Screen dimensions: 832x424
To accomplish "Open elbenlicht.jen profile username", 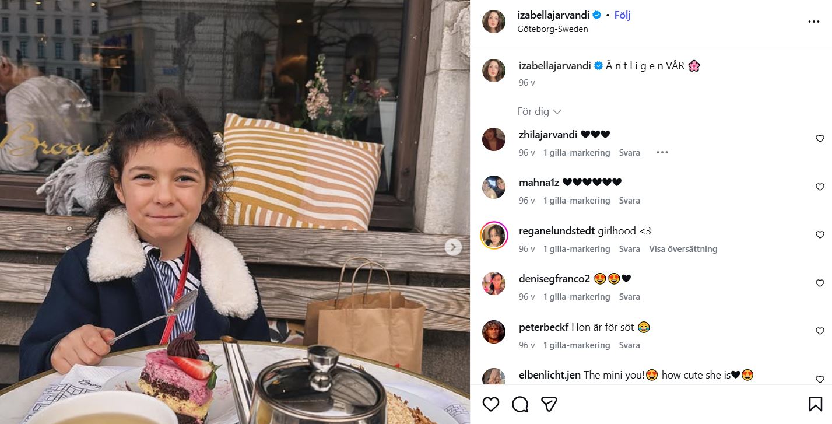I will click(x=550, y=375).
